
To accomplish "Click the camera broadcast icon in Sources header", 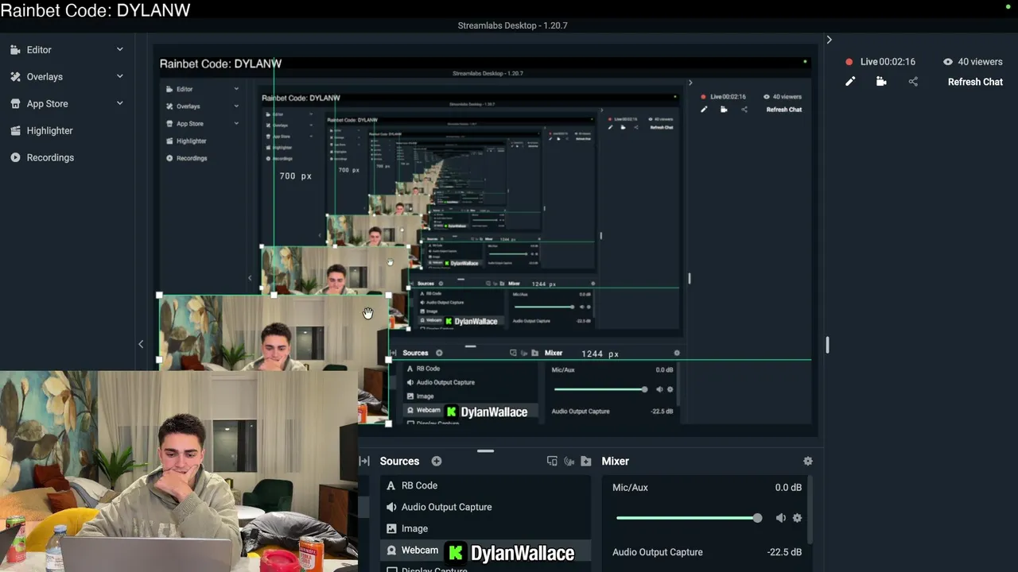I will click(x=569, y=461).
